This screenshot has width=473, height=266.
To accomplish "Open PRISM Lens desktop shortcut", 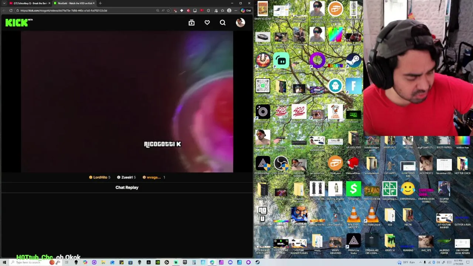I will click(x=263, y=114).
